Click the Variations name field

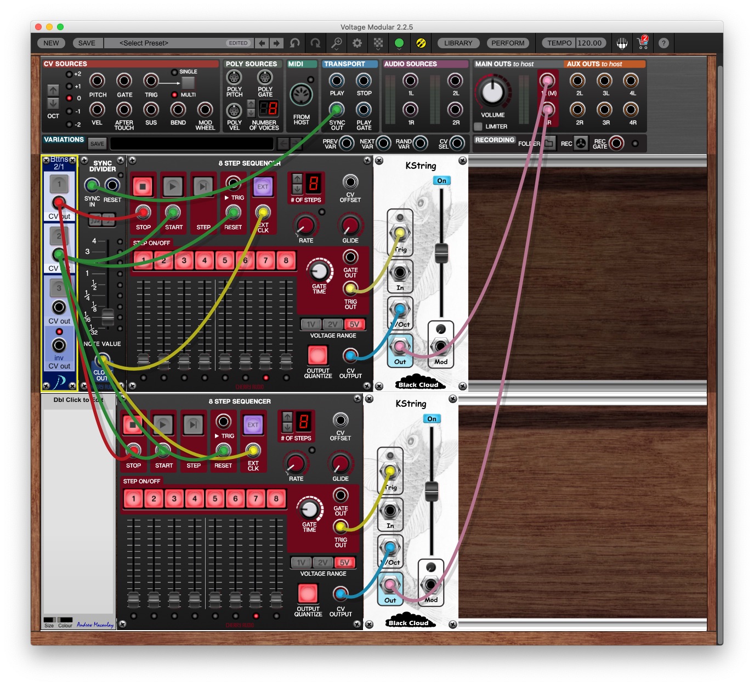[x=191, y=144]
